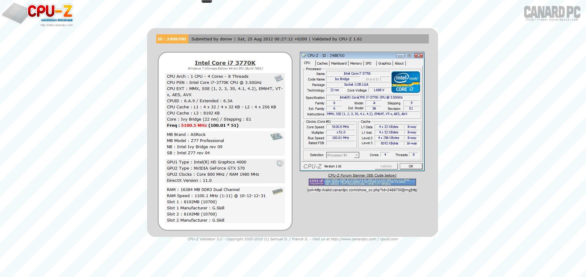Switch to the CPU tab
The image size is (586, 277).
click(x=307, y=63)
